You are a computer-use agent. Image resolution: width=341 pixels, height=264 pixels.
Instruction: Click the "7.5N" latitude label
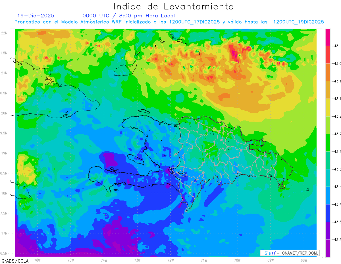[x=4, y=213]
